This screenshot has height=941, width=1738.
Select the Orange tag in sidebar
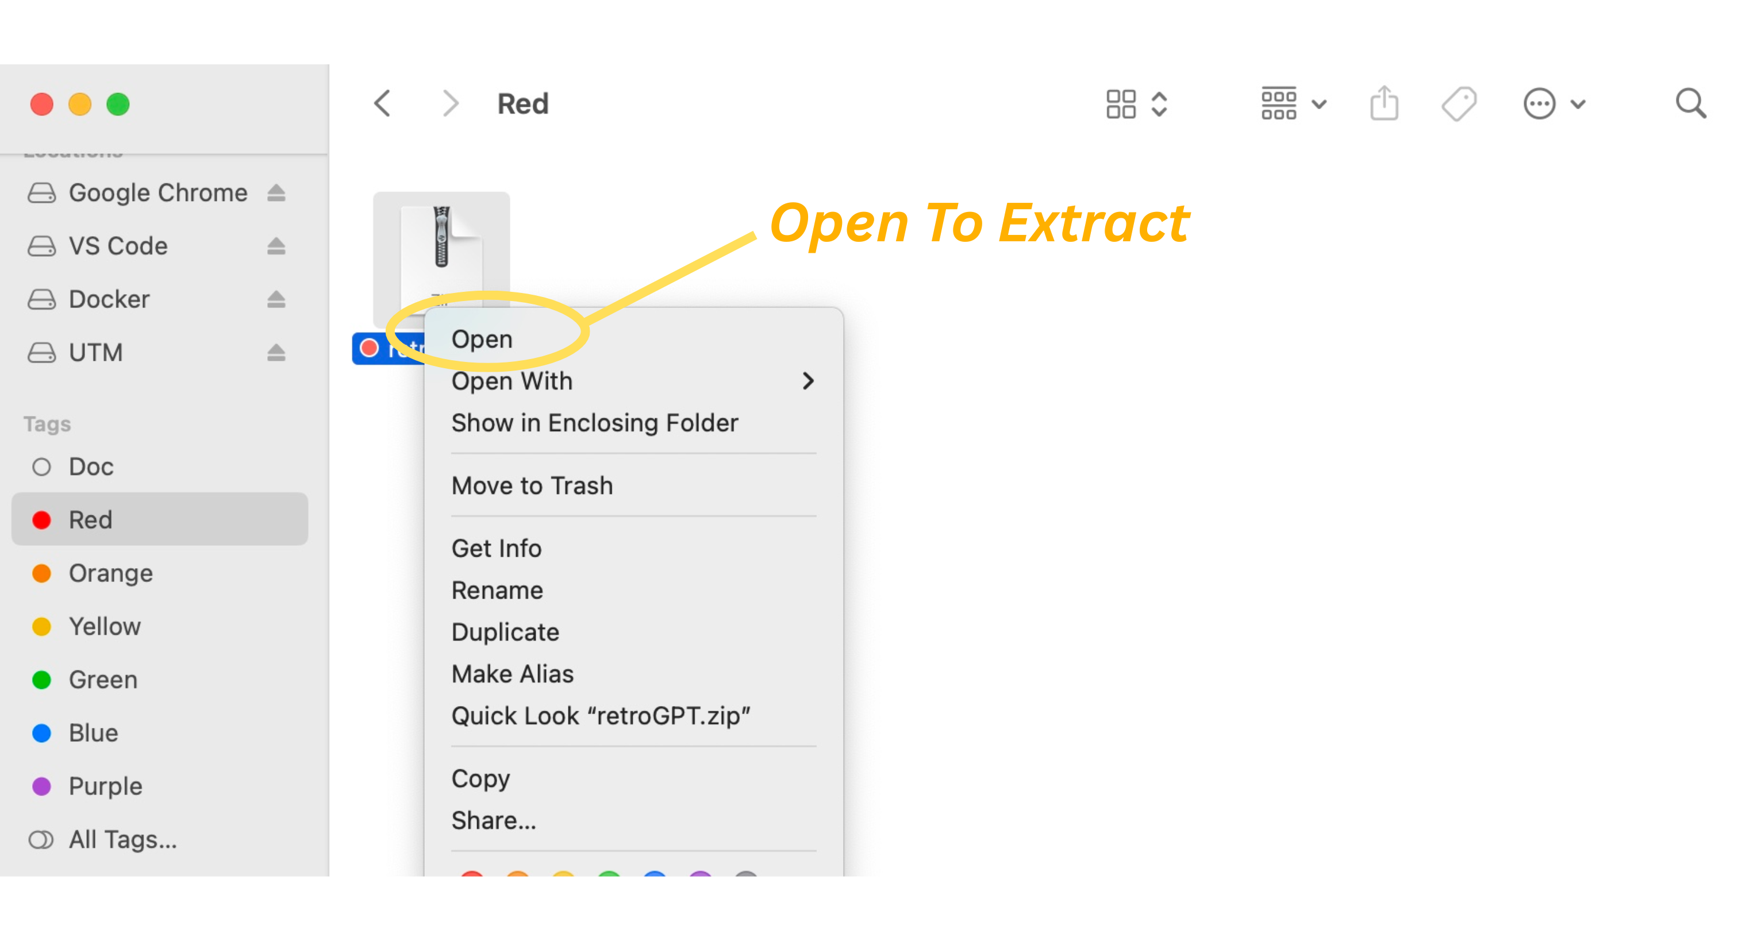pos(111,573)
